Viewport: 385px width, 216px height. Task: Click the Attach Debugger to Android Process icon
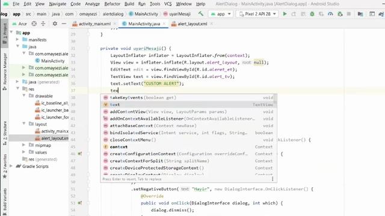[340, 14]
